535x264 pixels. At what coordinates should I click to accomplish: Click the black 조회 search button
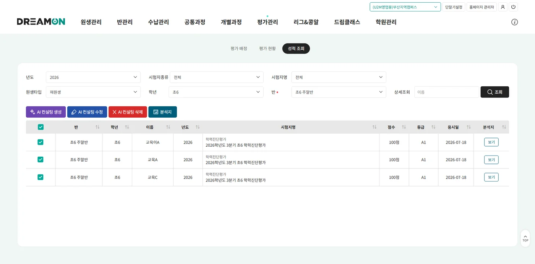tap(494, 92)
